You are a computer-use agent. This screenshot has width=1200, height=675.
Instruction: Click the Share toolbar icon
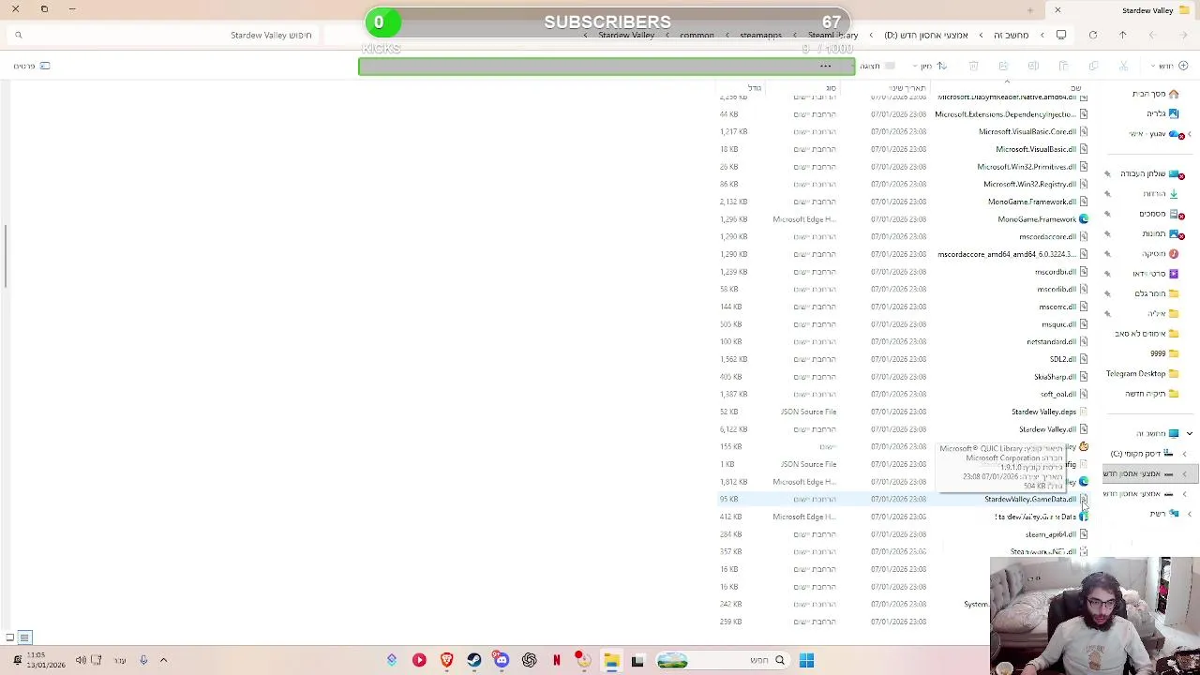1003,66
